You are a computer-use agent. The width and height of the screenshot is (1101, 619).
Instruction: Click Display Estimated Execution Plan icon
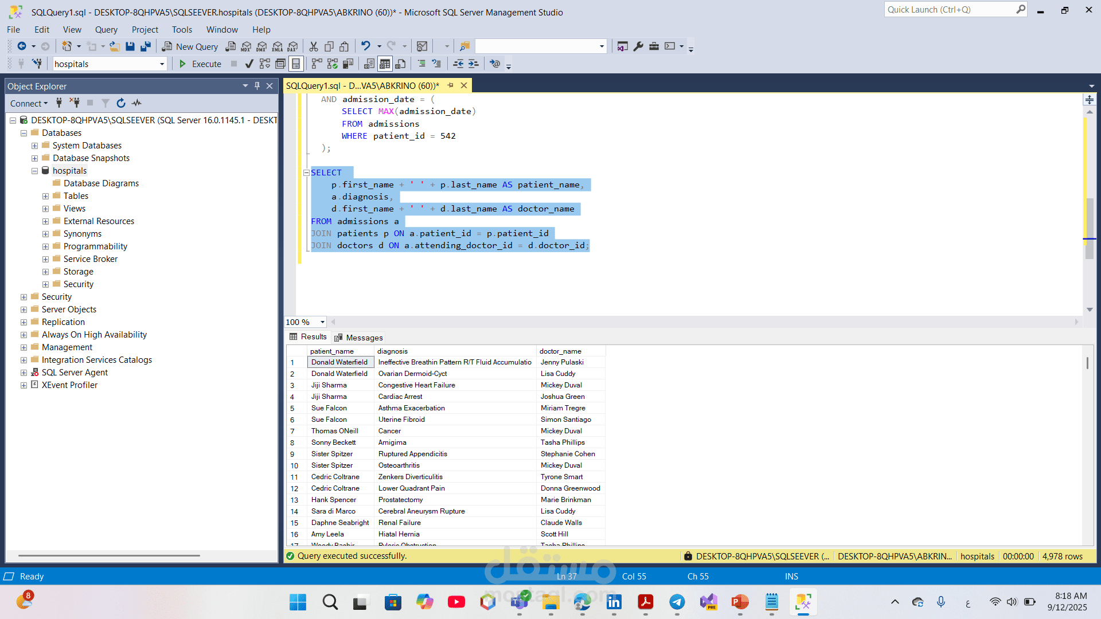(265, 64)
